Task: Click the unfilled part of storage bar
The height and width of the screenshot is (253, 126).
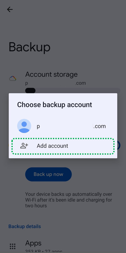Action: 78,91
